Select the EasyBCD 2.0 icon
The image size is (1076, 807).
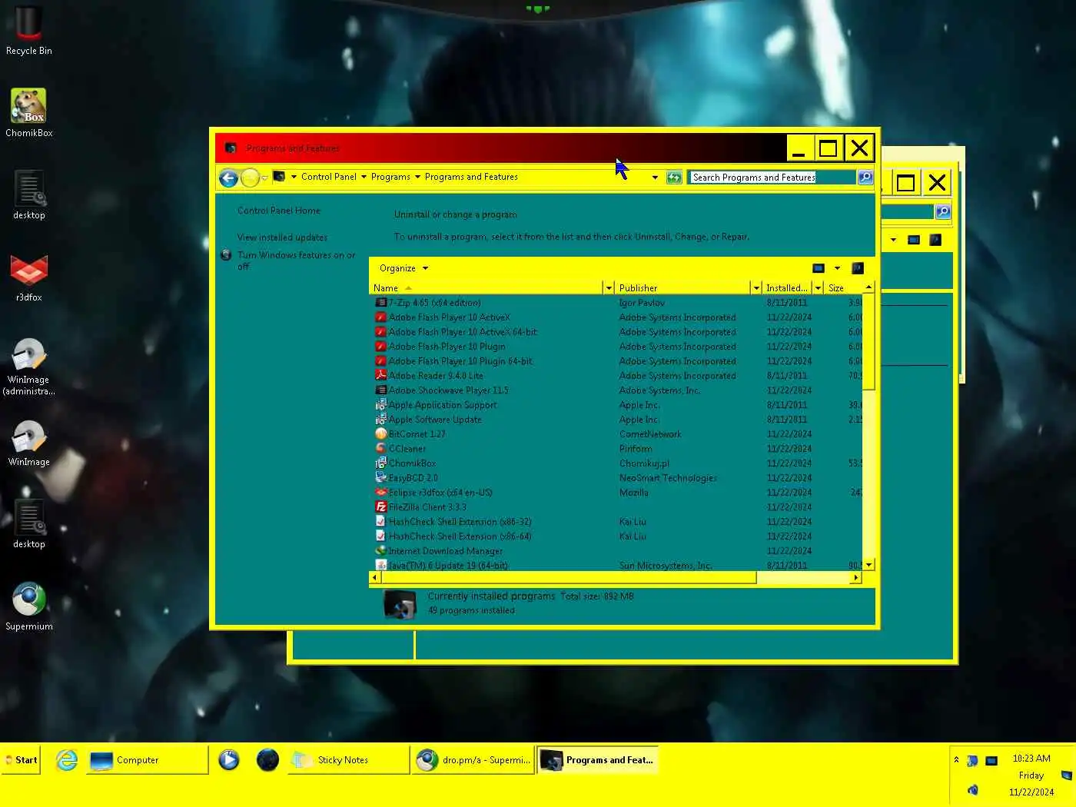pyautogui.click(x=380, y=478)
